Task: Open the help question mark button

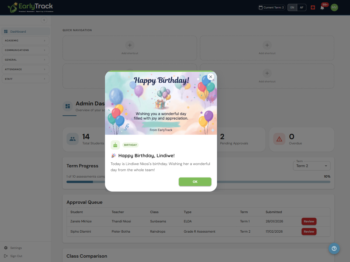Action: [x=334, y=249]
